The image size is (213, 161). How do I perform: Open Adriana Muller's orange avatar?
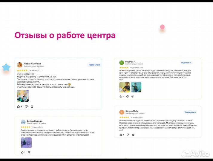click(122, 112)
